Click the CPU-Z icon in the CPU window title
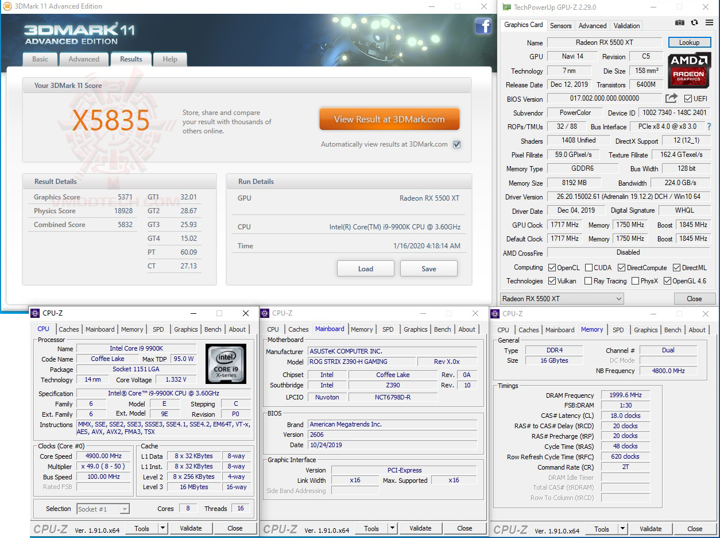Viewport: 720px width, 538px height. pos(35,313)
